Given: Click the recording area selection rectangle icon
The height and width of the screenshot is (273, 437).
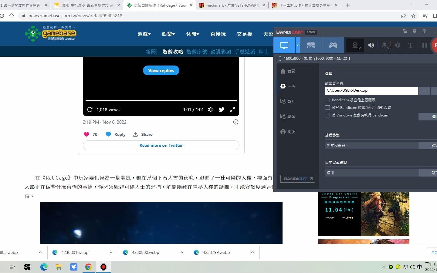Looking at the screenshot, I should [x=279, y=59].
